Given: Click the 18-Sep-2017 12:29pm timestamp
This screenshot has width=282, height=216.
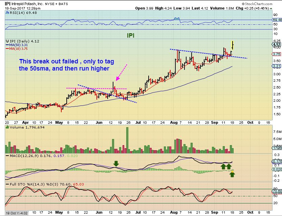Looking at the screenshot, I should [x=23, y=8].
